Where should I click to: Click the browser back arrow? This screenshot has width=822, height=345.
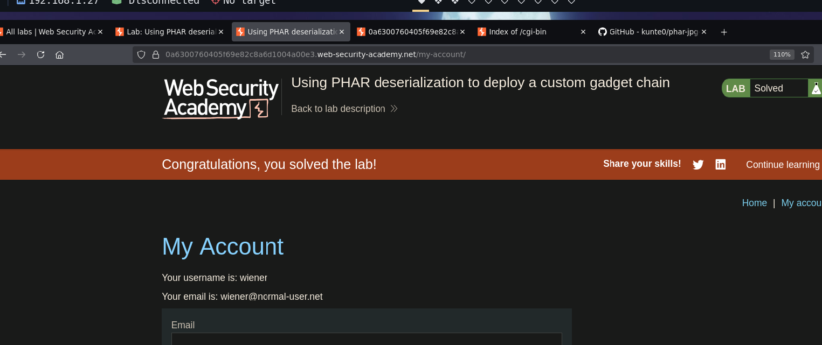(x=2, y=54)
